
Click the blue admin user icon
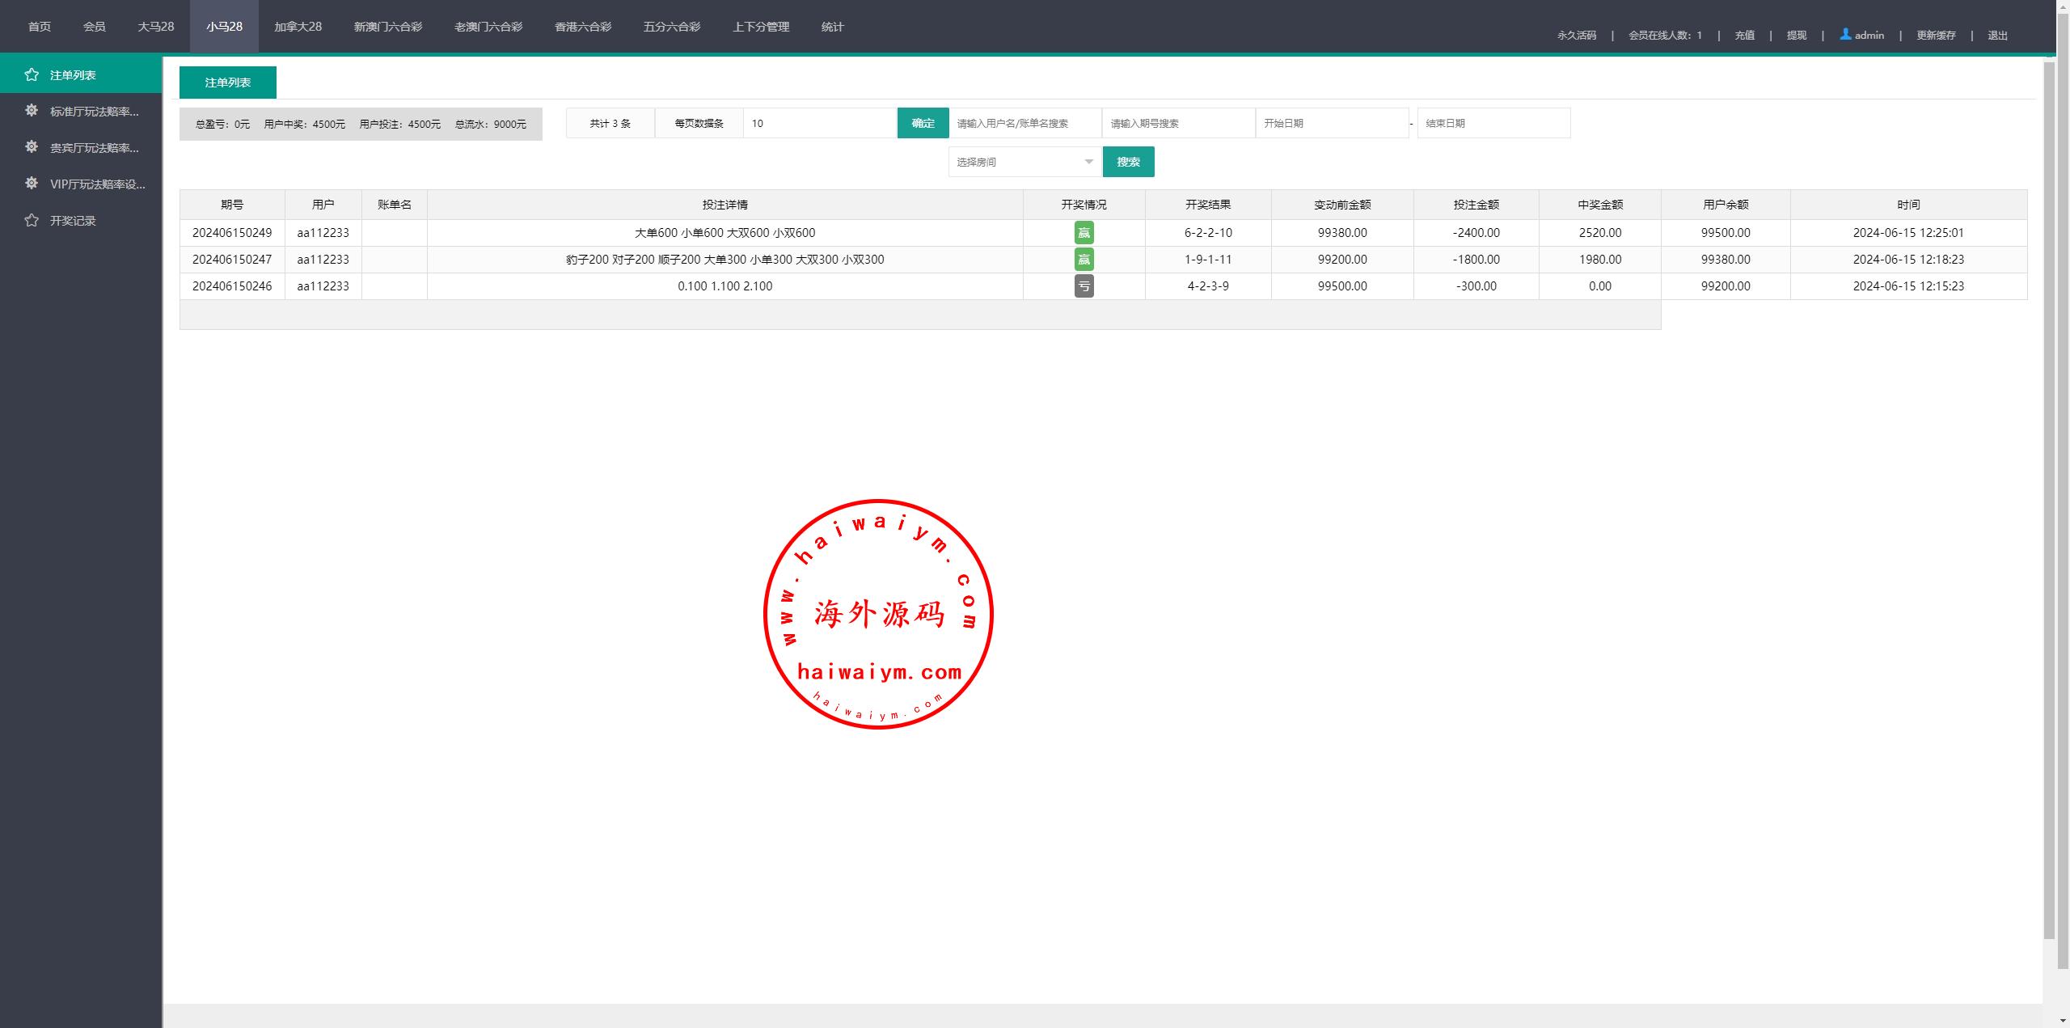1845,34
